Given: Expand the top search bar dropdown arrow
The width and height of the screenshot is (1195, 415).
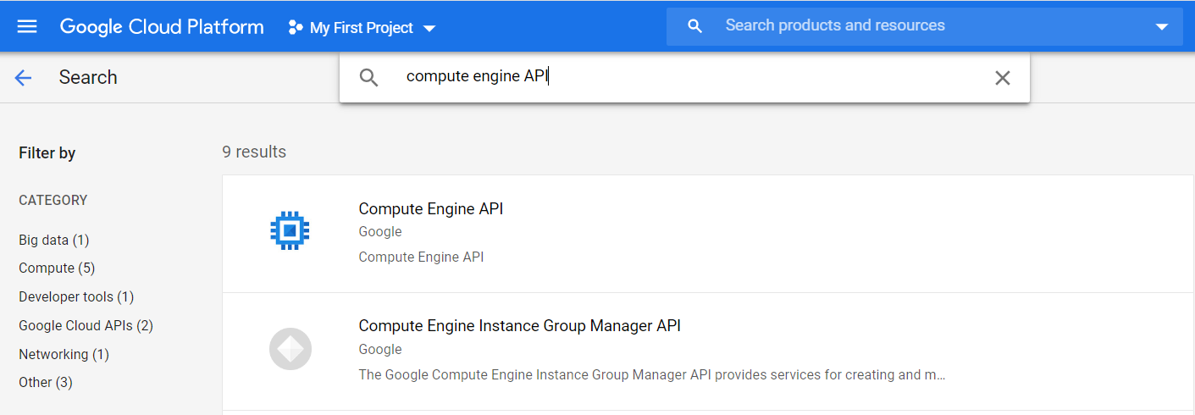Looking at the screenshot, I should click(1161, 27).
